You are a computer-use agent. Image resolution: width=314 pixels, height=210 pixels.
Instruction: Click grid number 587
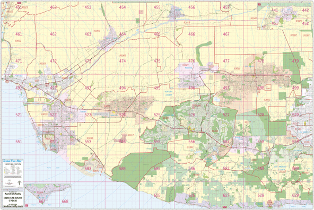226,168
